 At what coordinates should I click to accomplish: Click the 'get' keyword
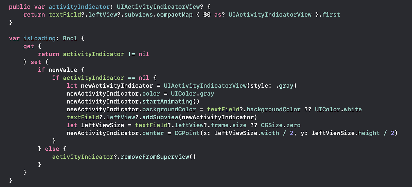29,46
